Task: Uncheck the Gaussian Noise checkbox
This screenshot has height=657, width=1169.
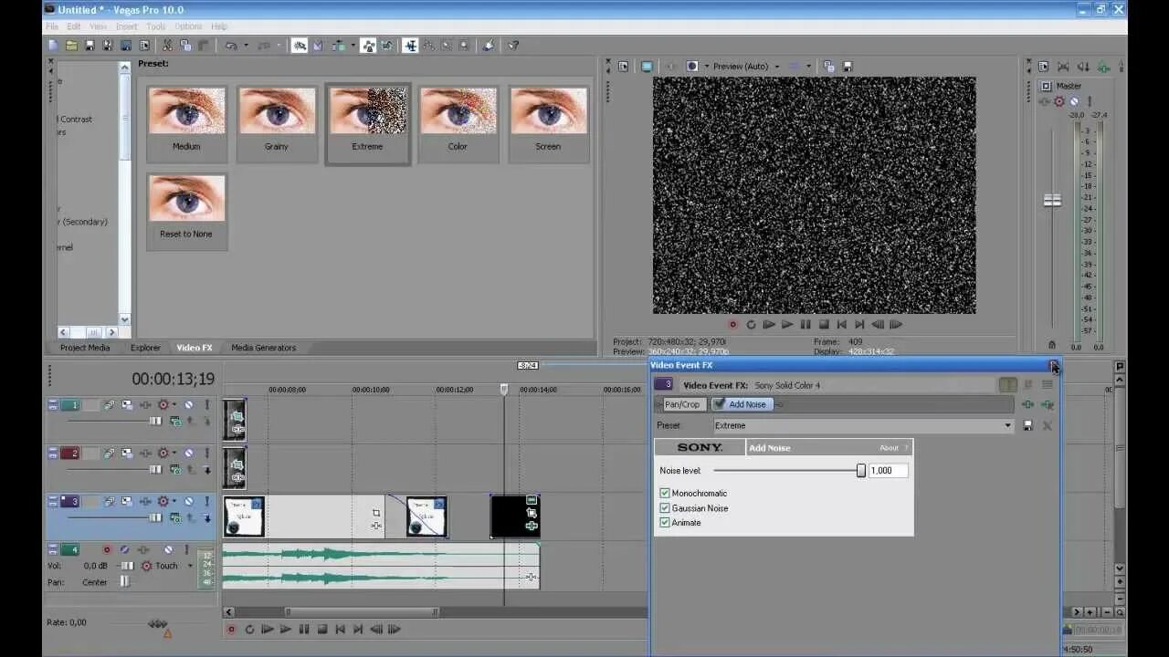Action: click(x=665, y=508)
